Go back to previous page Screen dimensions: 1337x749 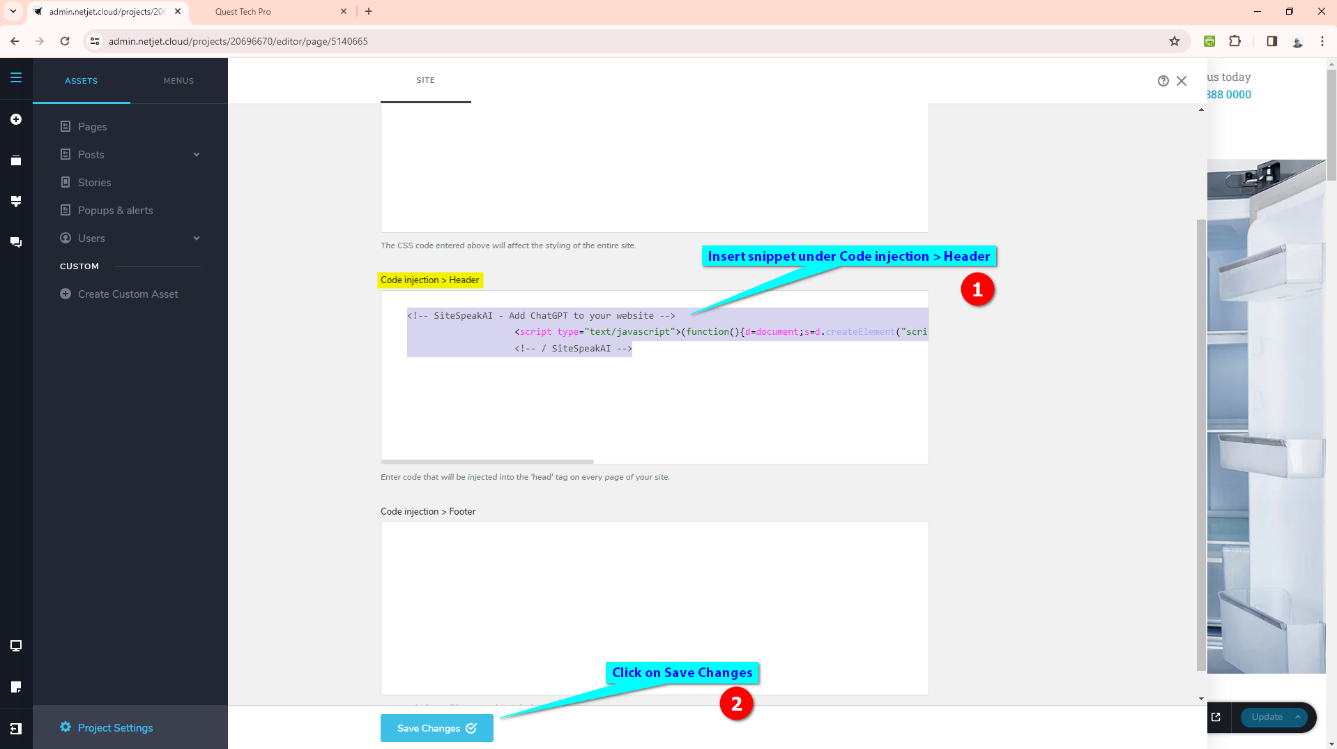(x=15, y=41)
